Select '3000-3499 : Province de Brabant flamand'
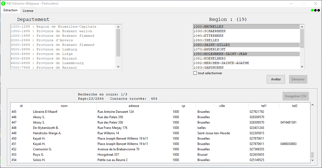The width and height of the screenshot is (322, 168). [63, 45]
